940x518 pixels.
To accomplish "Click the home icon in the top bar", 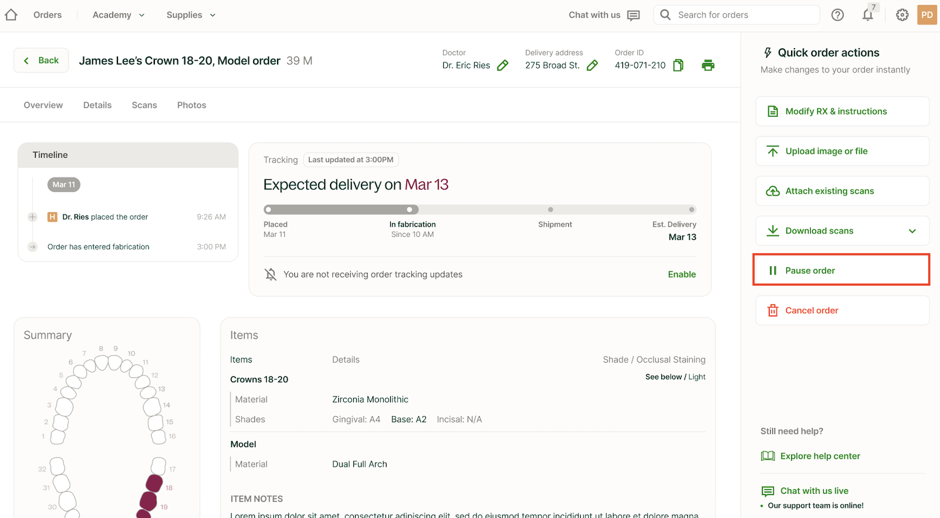I will tap(11, 15).
